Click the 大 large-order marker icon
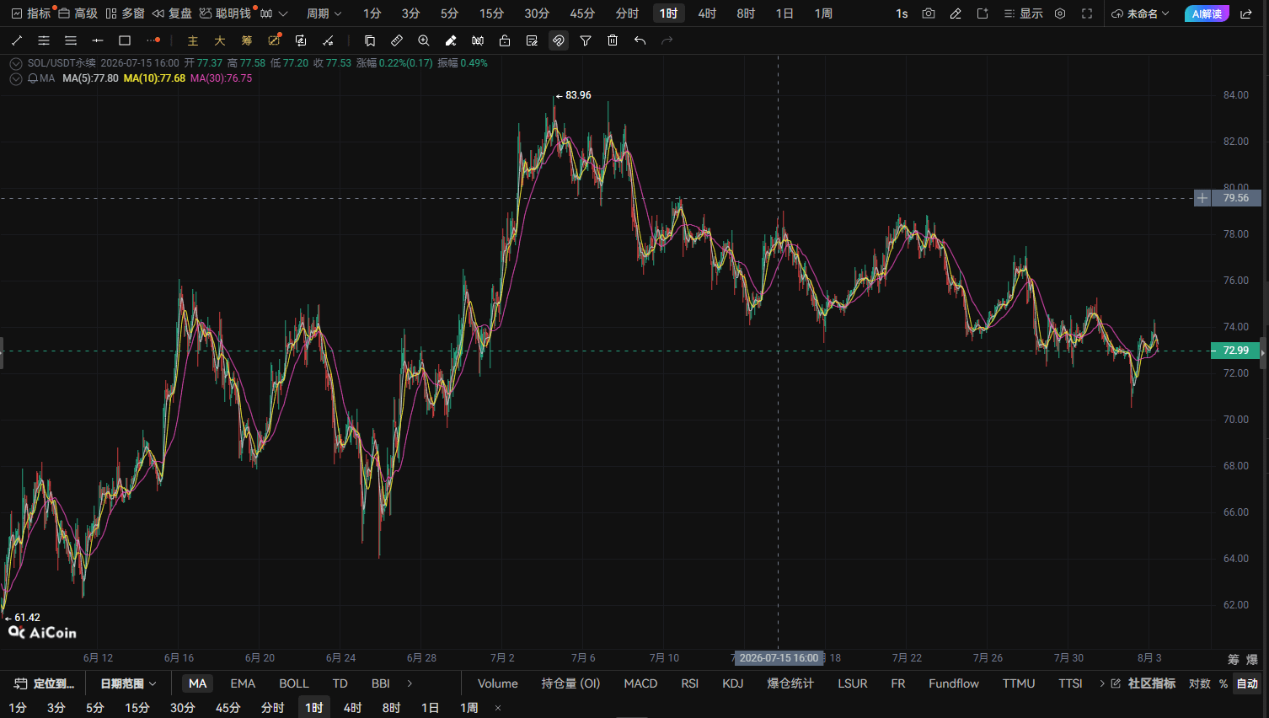Screen dimensions: 1269x718 (220, 40)
